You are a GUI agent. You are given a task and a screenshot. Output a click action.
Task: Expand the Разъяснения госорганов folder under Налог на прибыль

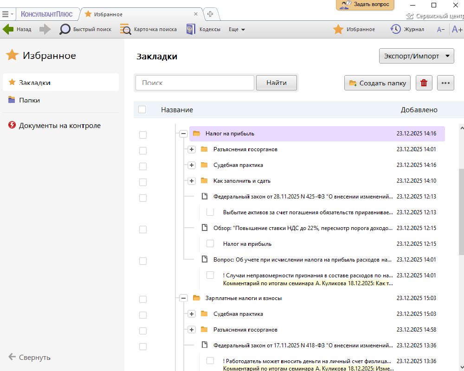tap(192, 149)
